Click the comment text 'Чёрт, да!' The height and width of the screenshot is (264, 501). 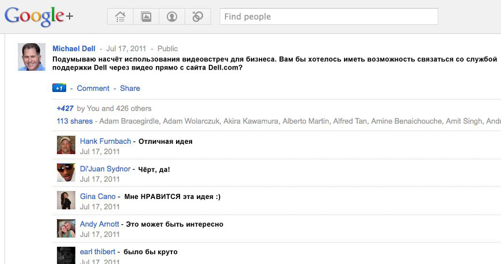coord(154,170)
